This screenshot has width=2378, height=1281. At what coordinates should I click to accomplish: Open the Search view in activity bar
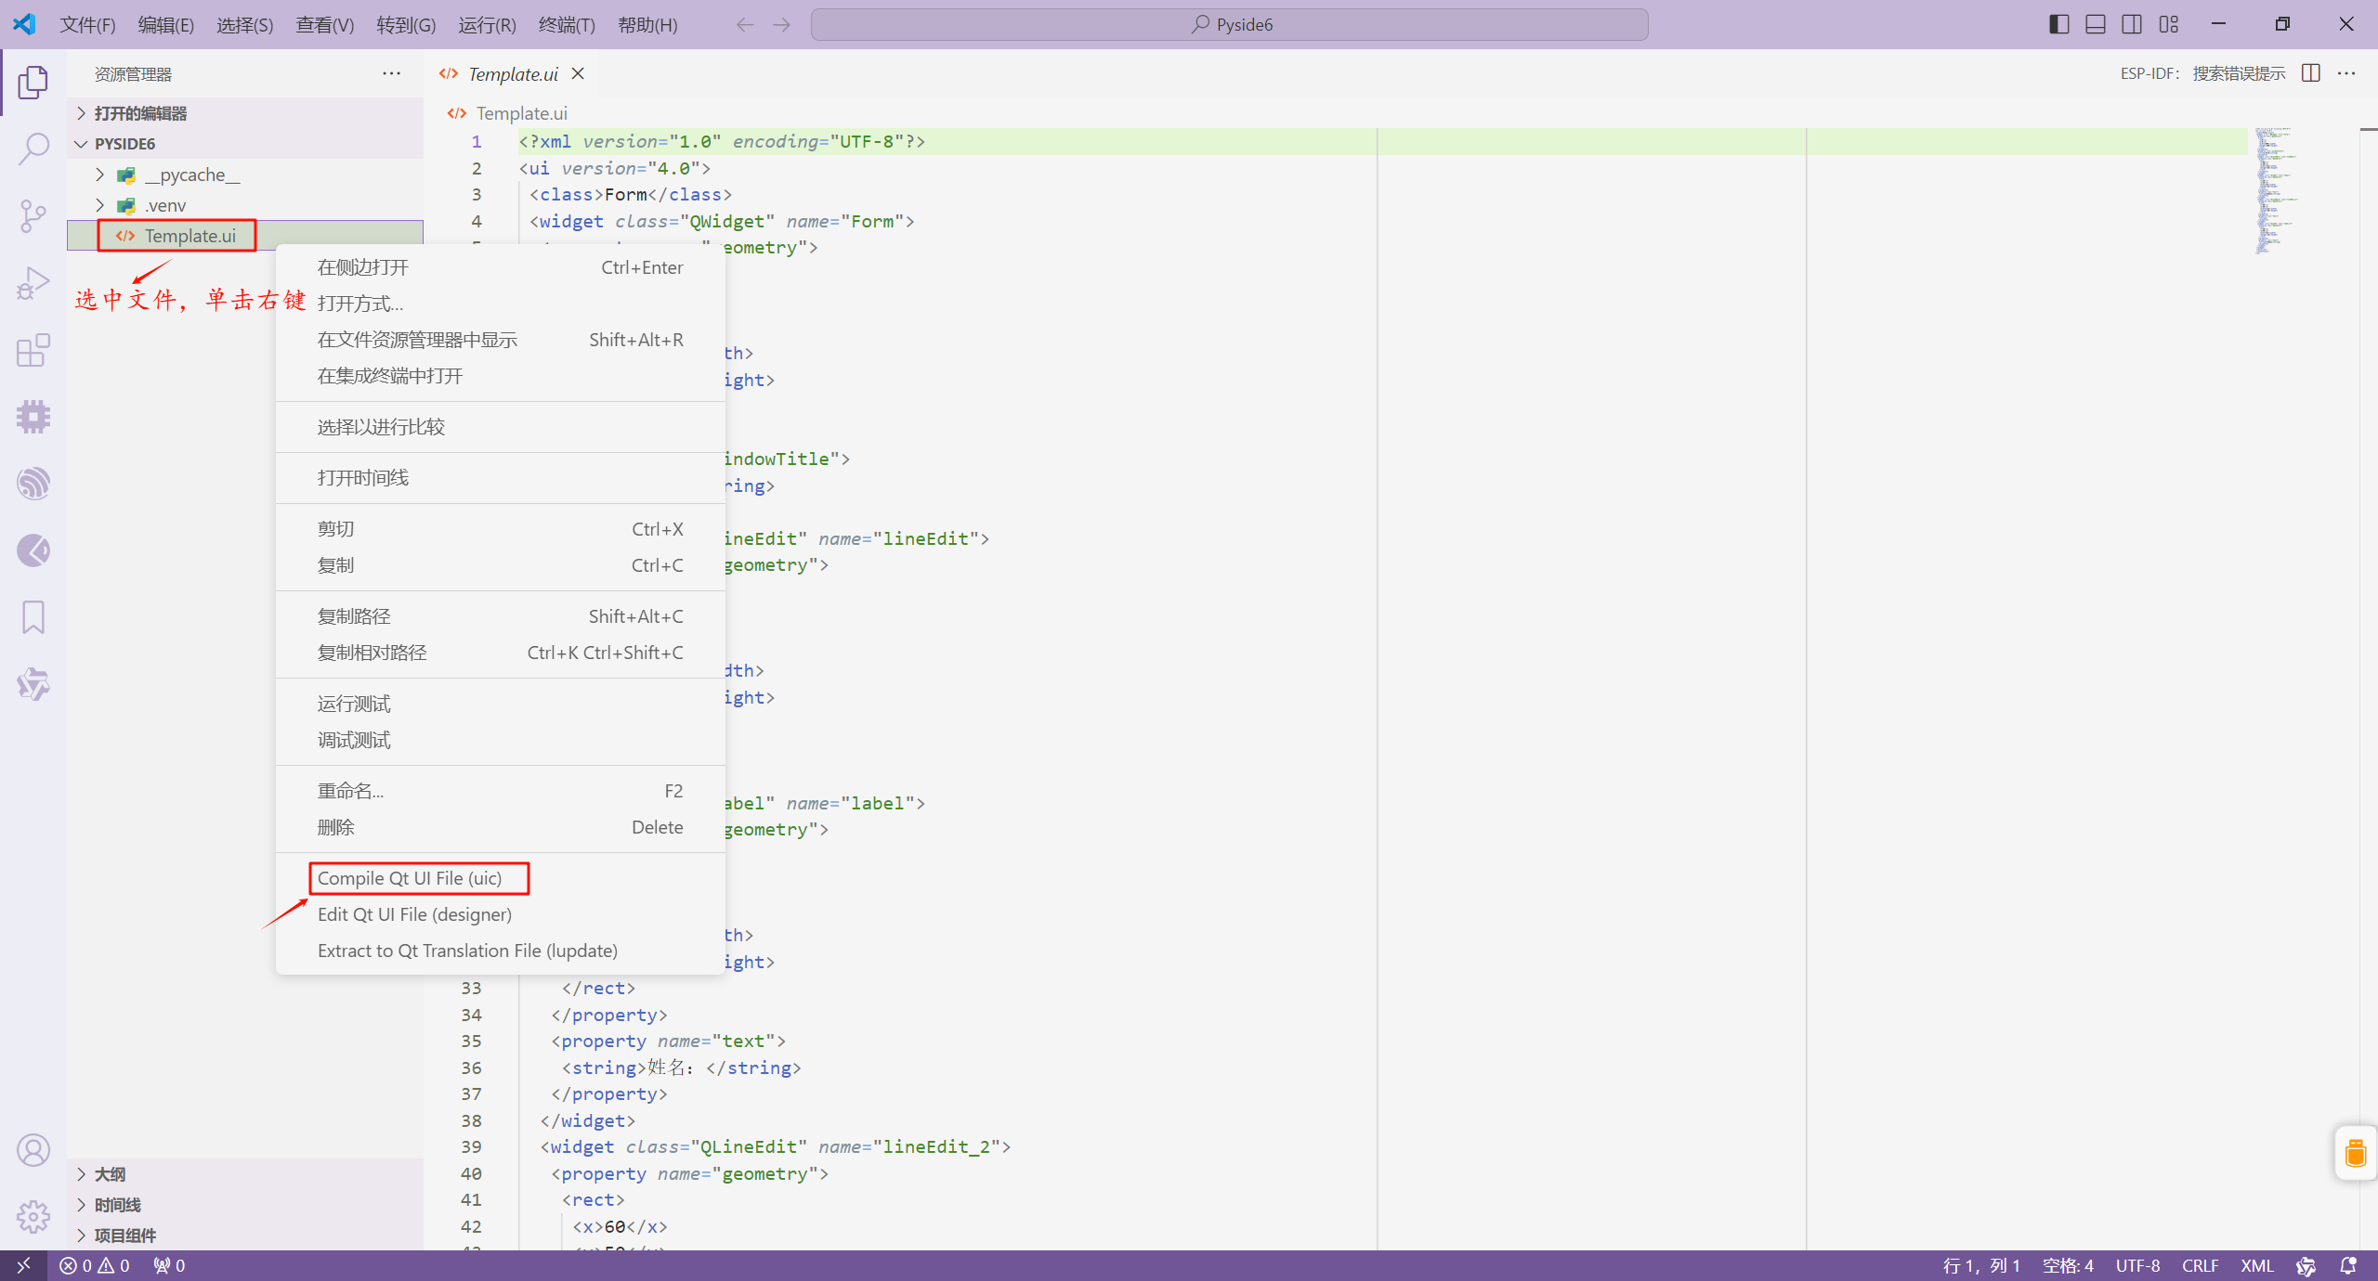(33, 149)
